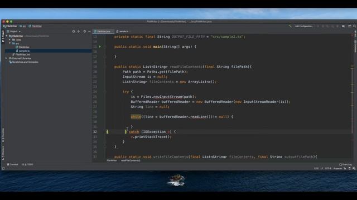Click 4 spaces indent setting in status bar
The width and height of the screenshot is (357, 200).
point(337,168)
